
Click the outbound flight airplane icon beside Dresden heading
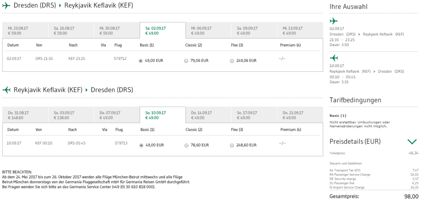click(6, 6)
